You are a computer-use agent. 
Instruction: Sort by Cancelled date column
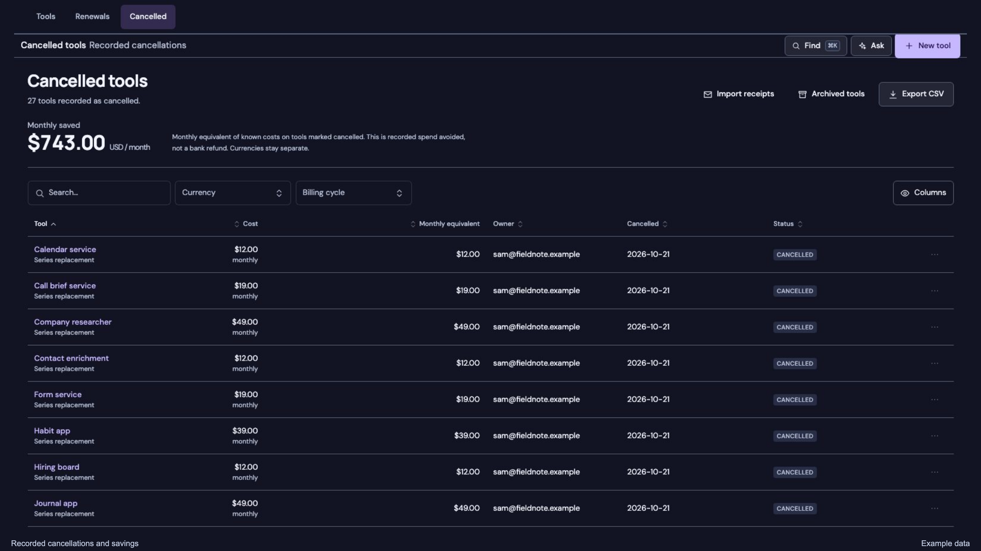coord(647,224)
